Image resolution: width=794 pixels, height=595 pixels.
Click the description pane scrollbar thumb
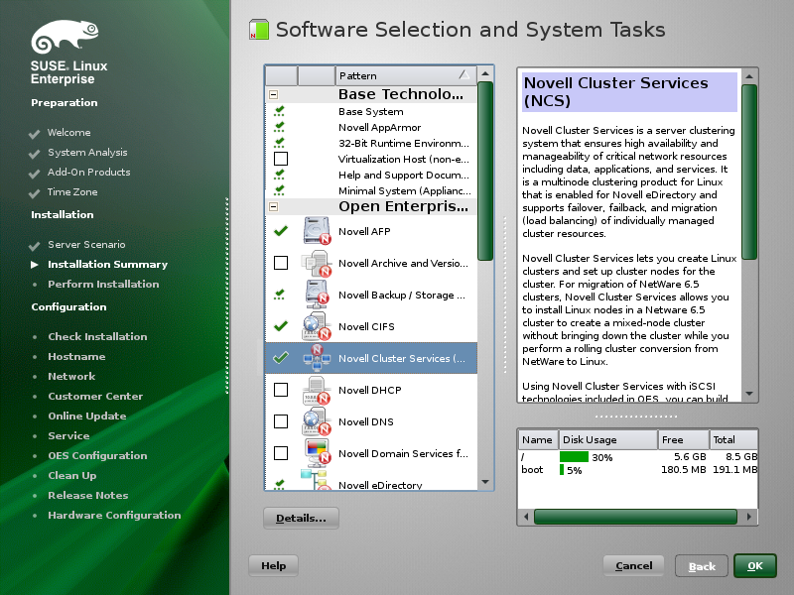pos(749,172)
